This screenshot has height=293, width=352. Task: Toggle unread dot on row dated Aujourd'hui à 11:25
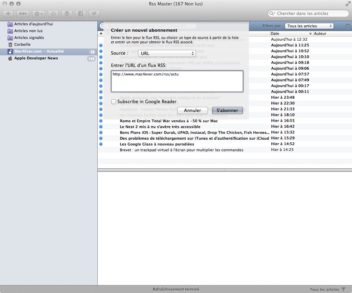(x=101, y=45)
